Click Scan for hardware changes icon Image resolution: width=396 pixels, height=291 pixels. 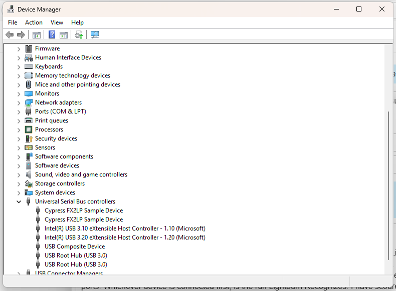click(x=94, y=34)
